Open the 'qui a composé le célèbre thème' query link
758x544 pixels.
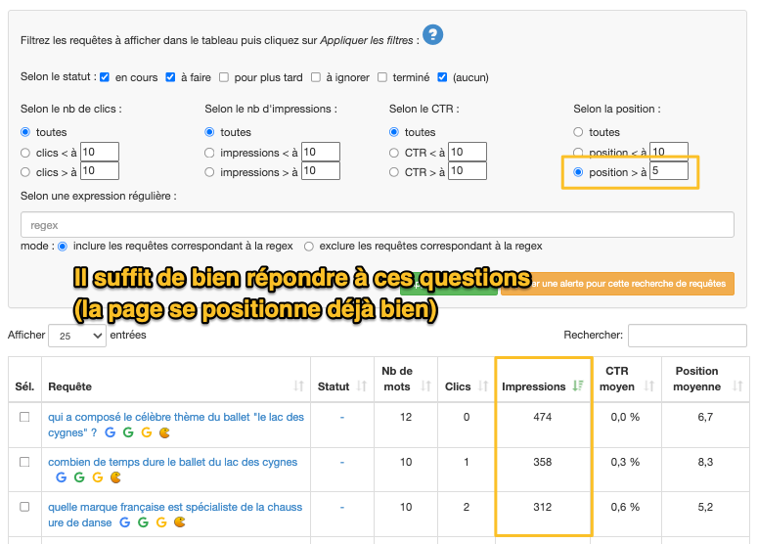(x=175, y=425)
